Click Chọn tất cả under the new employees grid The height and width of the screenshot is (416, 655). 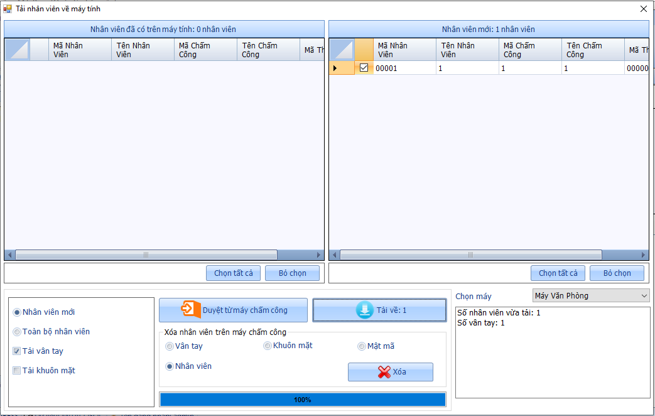[x=558, y=273]
